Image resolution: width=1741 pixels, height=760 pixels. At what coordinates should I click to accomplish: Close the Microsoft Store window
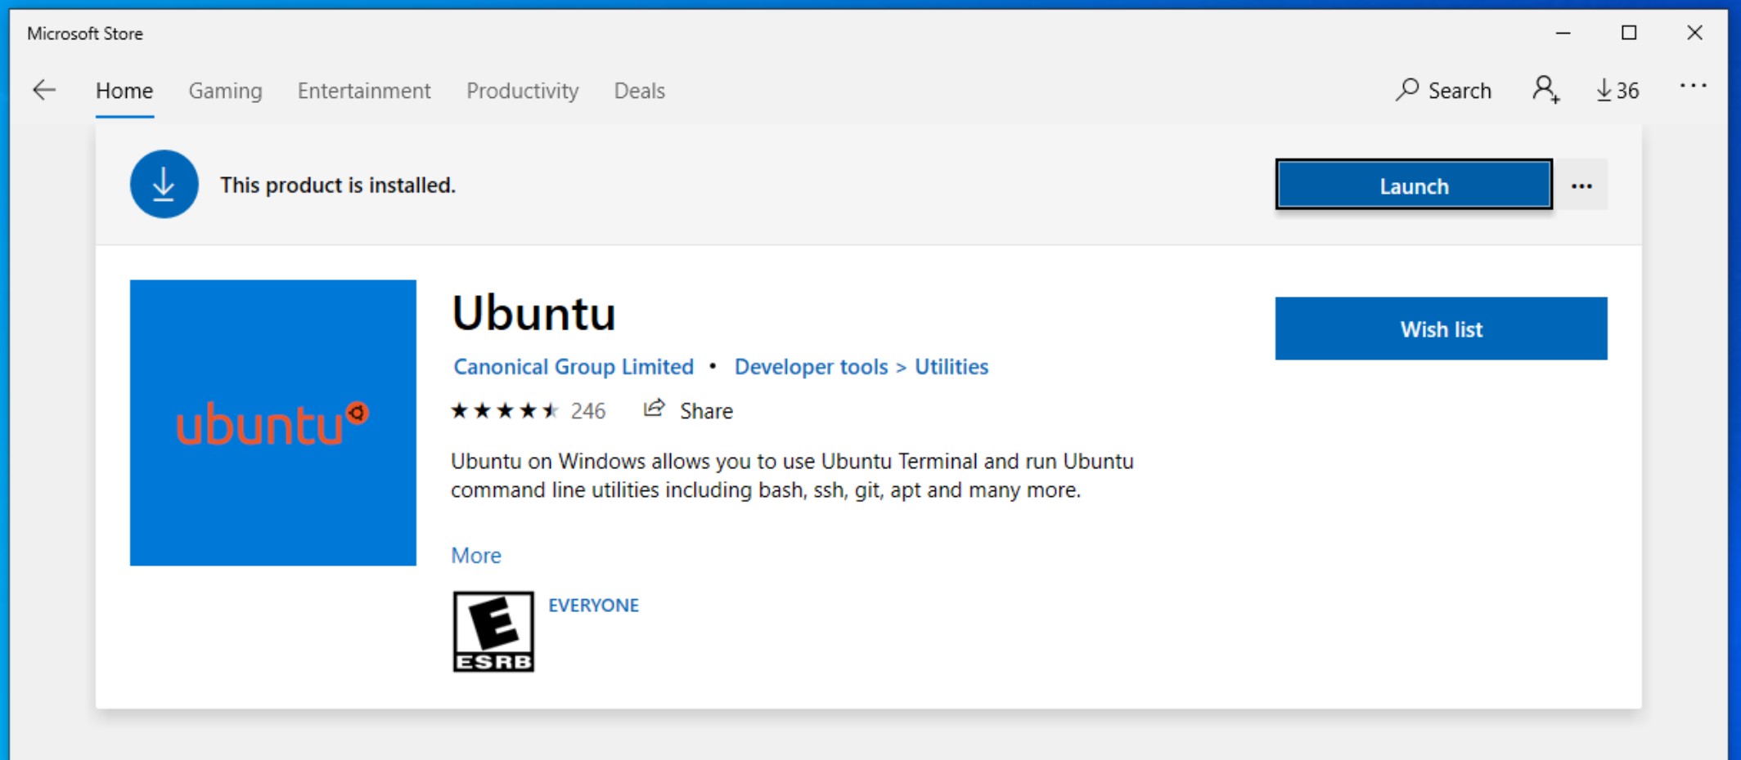point(1694,33)
